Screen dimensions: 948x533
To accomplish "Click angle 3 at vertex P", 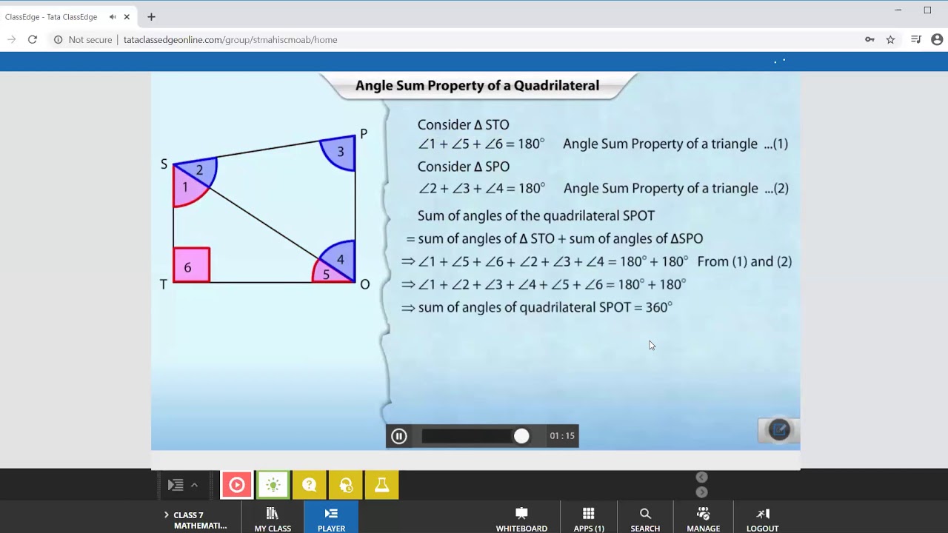I will [338, 152].
